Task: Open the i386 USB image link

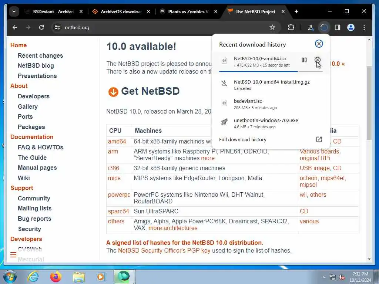Action: point(315,168)
